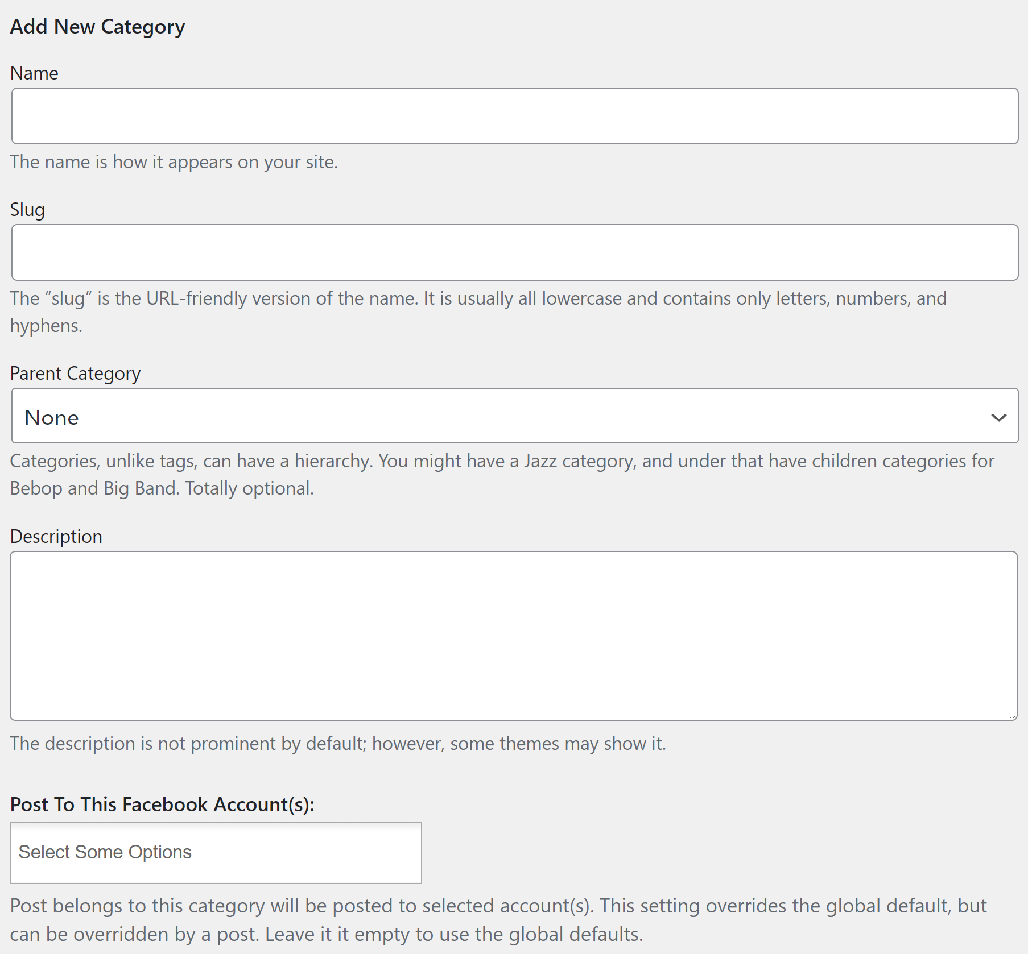Click the "Post To This Facebook Account(s)" label
The image size is (1028, 954).
162,804
